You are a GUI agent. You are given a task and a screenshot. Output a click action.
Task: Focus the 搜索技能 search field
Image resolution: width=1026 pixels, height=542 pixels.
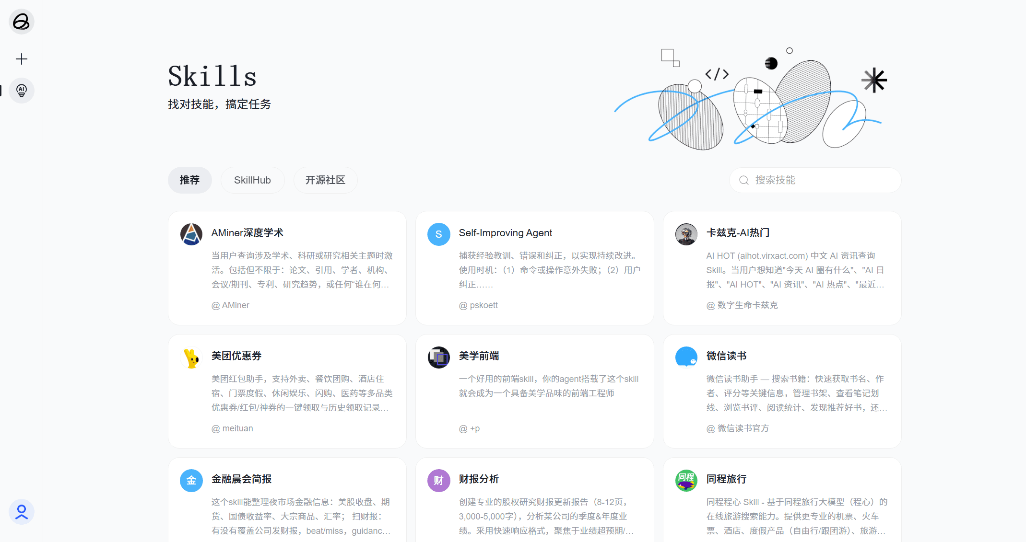(815, 180)
